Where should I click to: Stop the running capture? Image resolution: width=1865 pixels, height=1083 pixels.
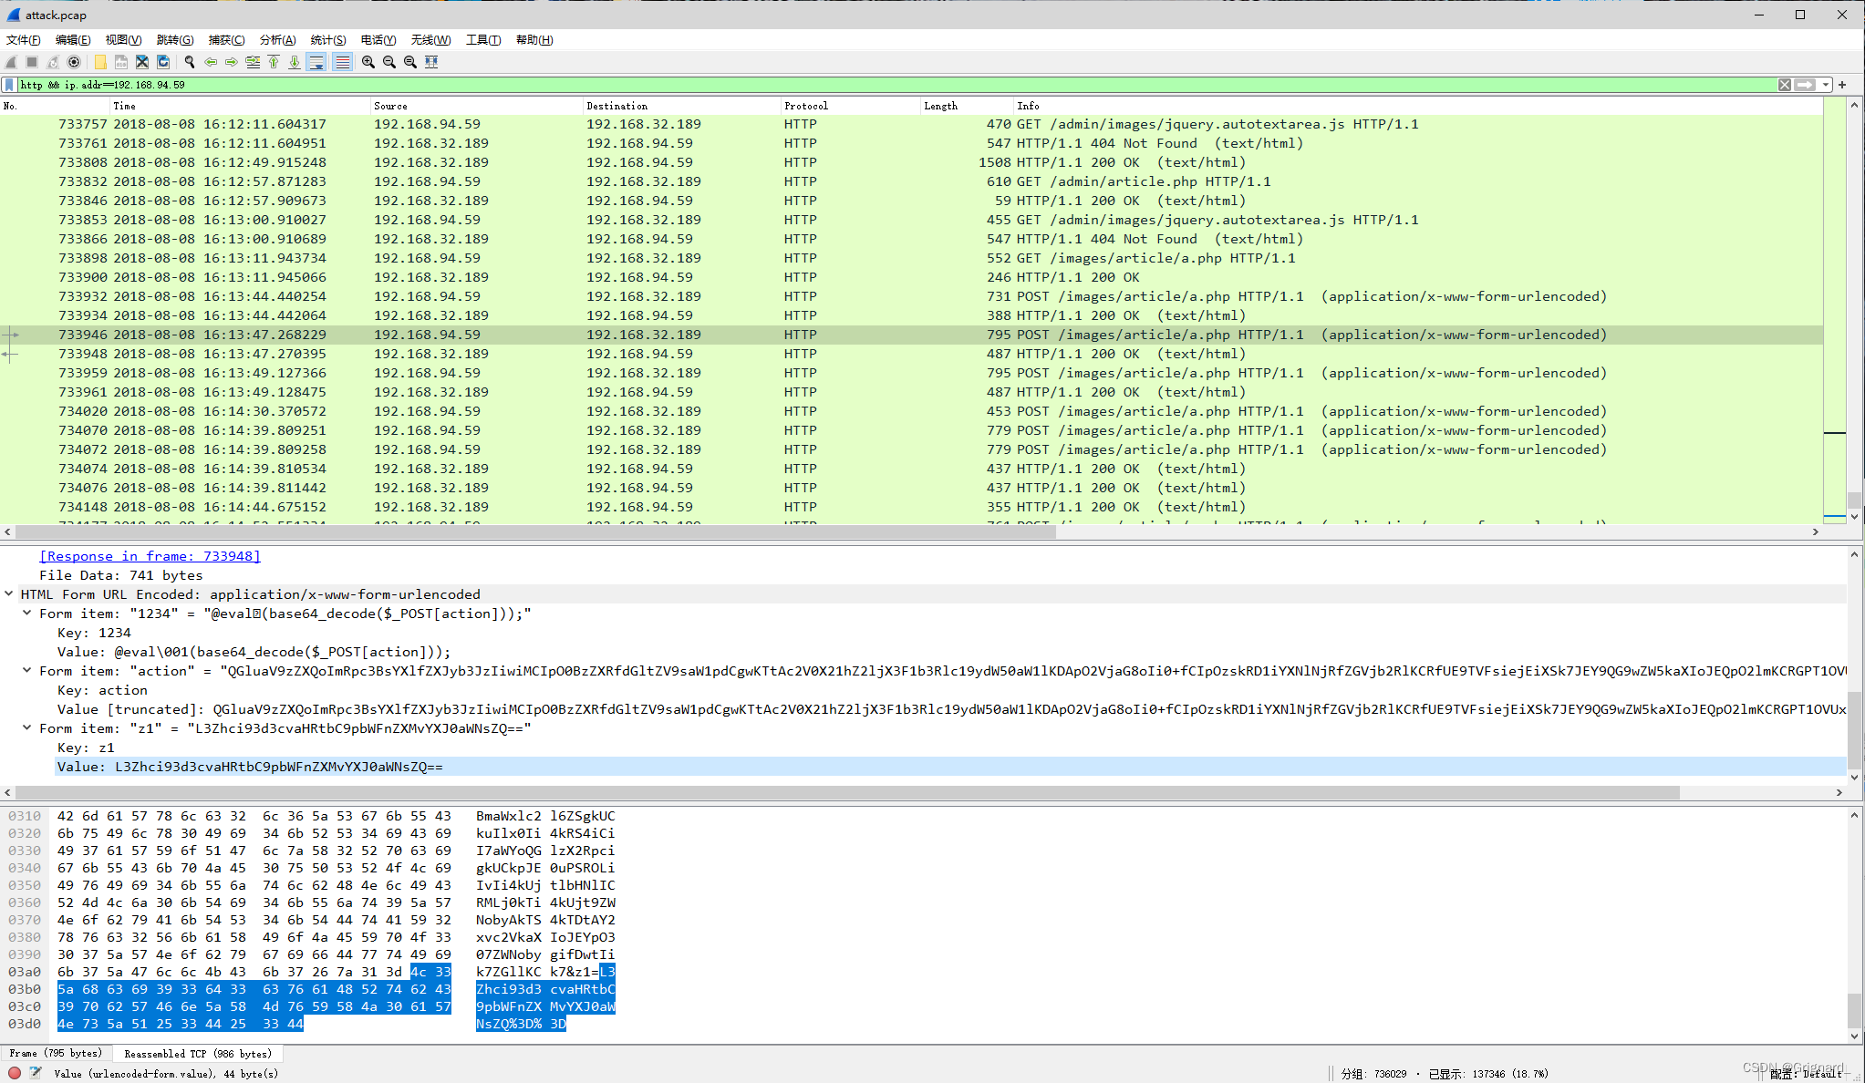pos(32,62)
